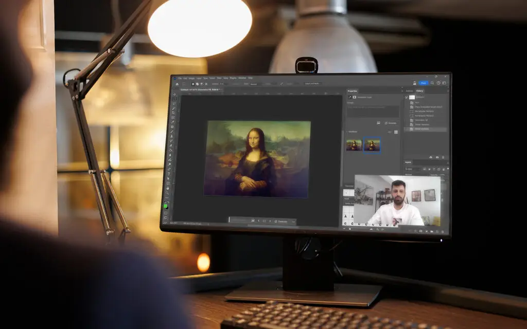The image size is (527, 329).
Task: Click the new group folder icon
Action: [x=432, y=231]
